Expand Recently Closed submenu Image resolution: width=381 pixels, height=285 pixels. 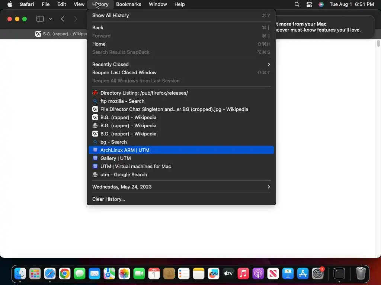click(x=181, y=64)
